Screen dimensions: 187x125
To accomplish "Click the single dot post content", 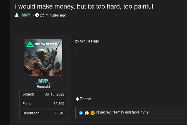I will (76, 55).
